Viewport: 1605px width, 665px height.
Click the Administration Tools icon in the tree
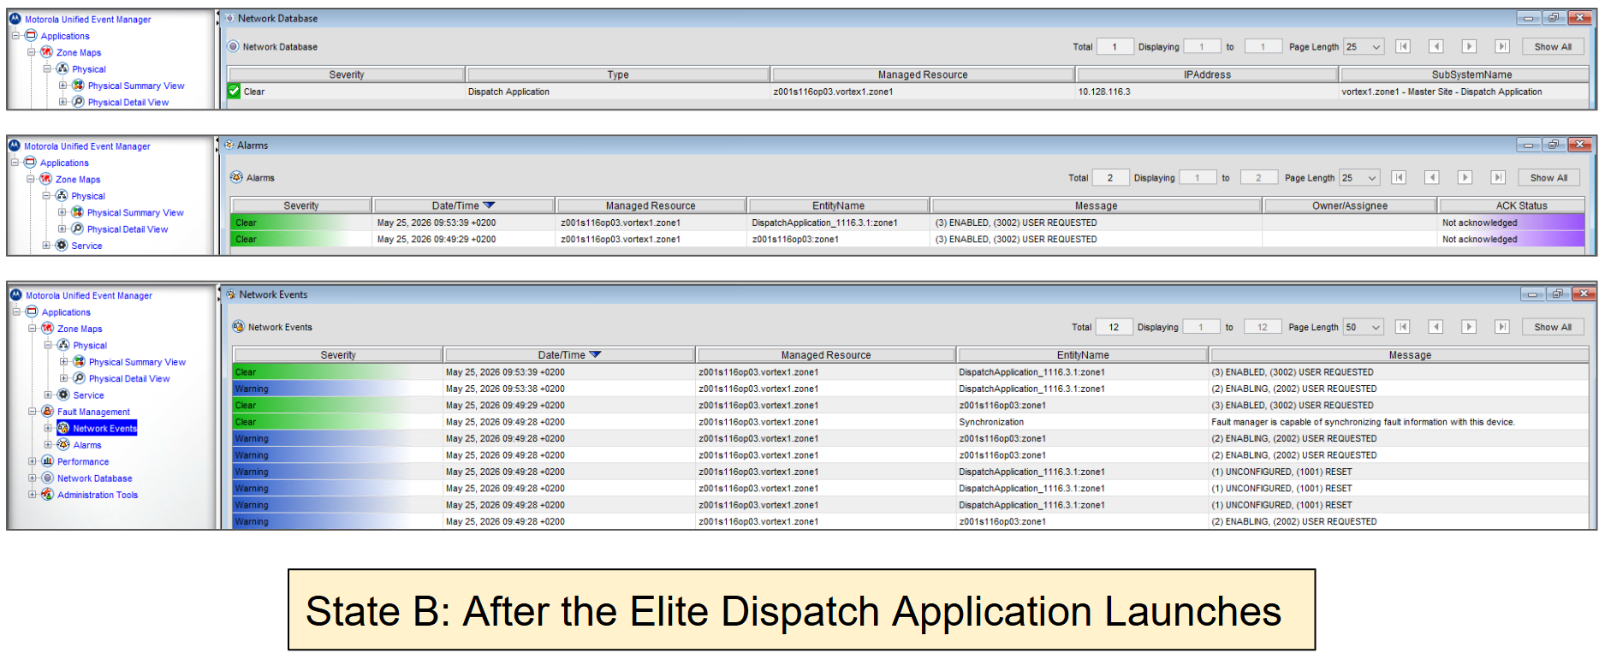pyautogui.click(x=47, y=495)
